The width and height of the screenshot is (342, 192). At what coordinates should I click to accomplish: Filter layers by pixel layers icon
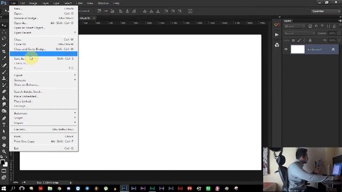point(310,26)
